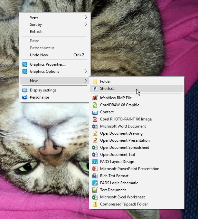Click the PowerPoint Presentation icon
This screenshot has width=198, height=219.
[95, 169]
